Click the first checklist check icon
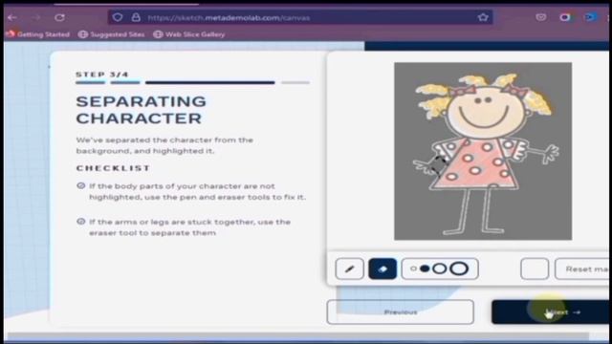 tap(80, 185)
